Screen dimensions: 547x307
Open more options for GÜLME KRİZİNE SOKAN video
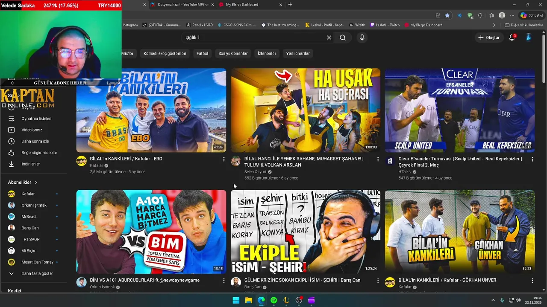pyautogui.click(x=378, y=281)
